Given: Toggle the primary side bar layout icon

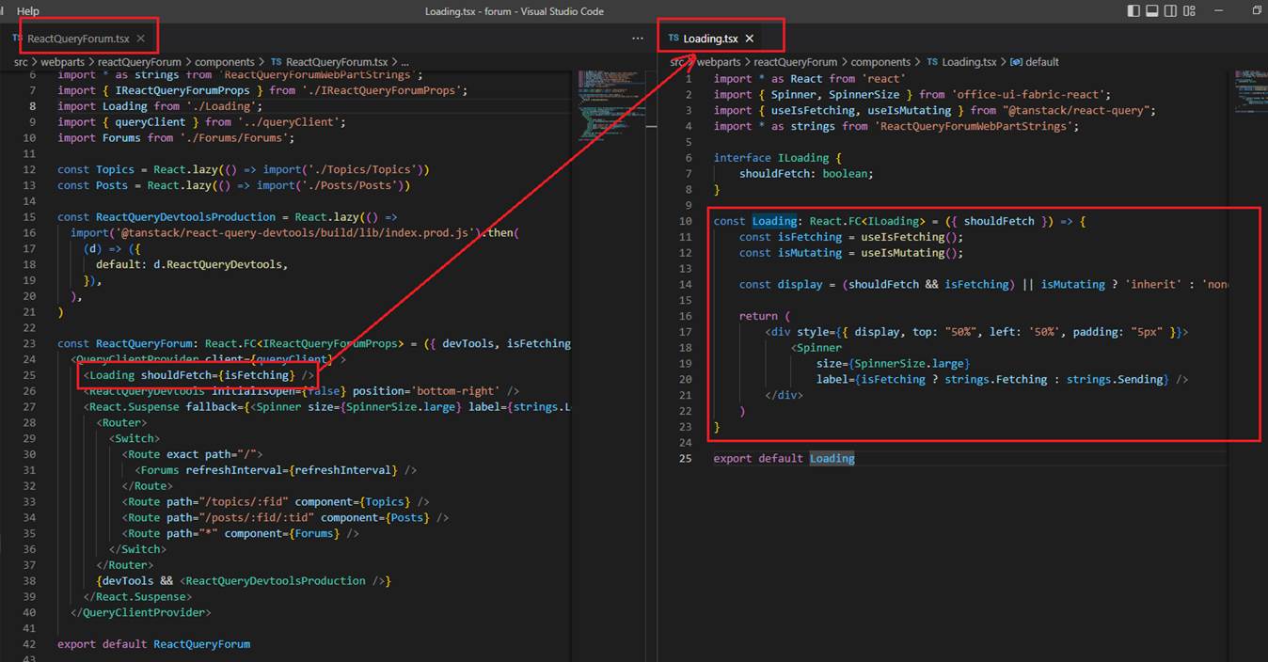Looking at the screenshot, I should 1133,11.
